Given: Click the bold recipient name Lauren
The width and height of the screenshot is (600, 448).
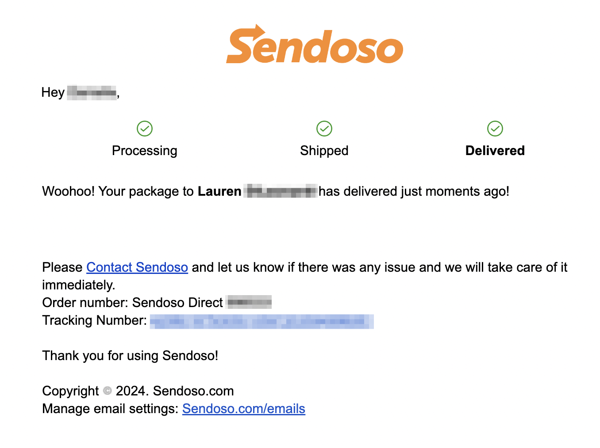Looking at the screenshot, I should point(219,191).
